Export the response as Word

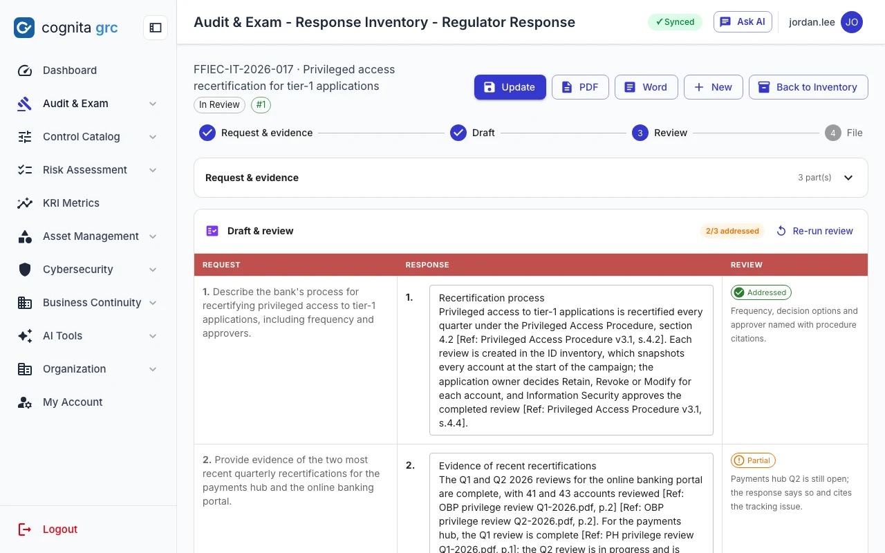[646, 87]
